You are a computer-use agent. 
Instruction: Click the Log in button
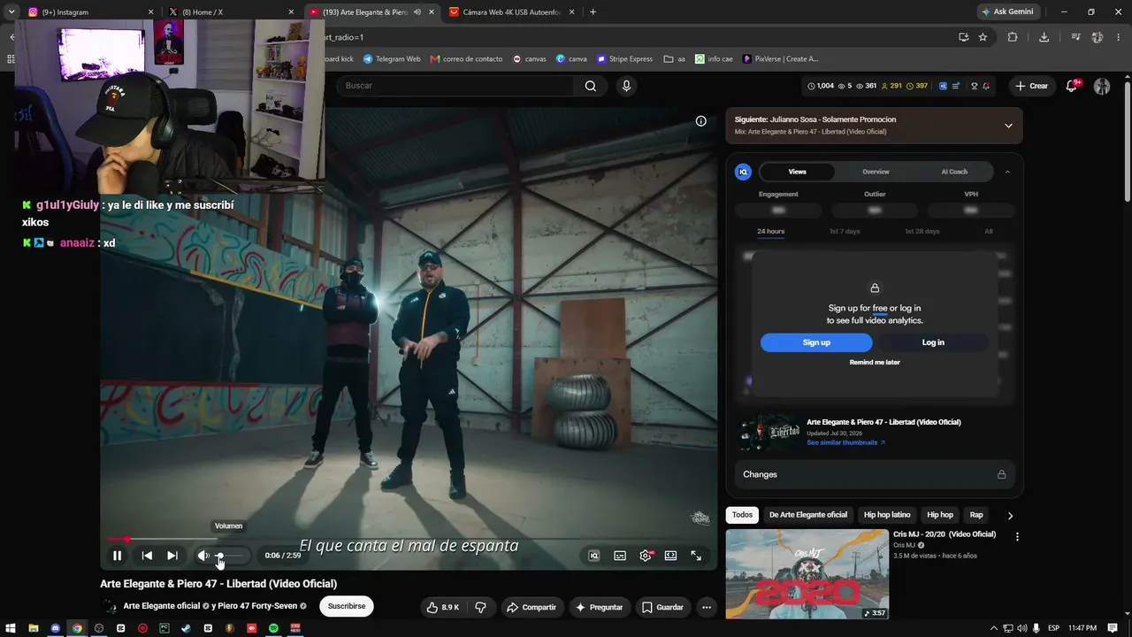pyautogui.click(x=933, y=342)
